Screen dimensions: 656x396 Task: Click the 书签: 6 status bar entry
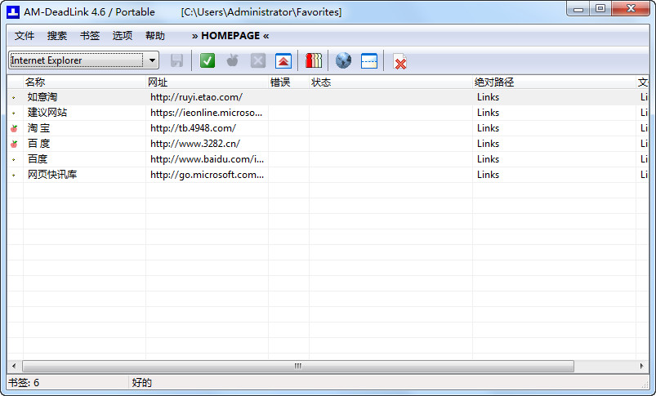(24, 383)
